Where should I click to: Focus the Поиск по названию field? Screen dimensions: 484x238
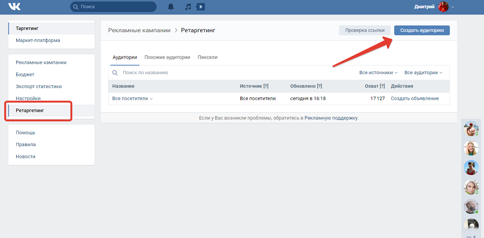point(145,73)
